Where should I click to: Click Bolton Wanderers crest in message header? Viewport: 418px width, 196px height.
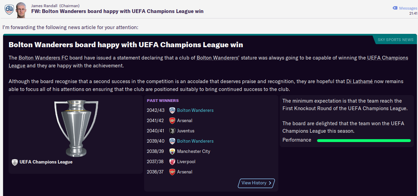point(9,10)
